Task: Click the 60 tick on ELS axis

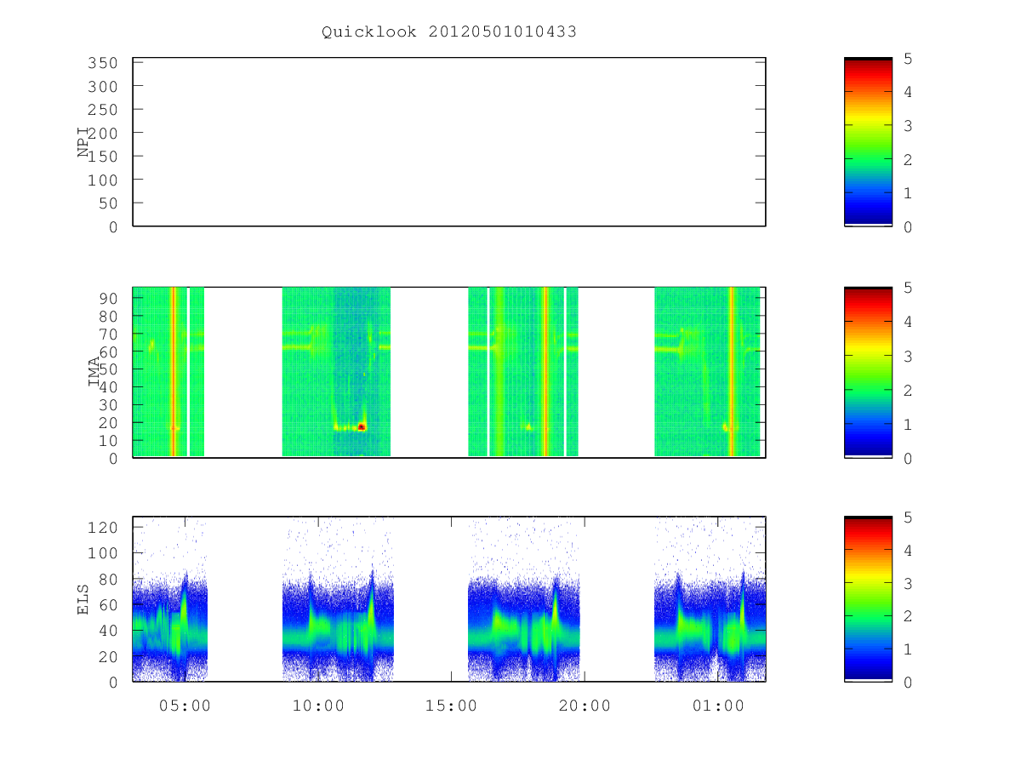Action: coord(107,605)
